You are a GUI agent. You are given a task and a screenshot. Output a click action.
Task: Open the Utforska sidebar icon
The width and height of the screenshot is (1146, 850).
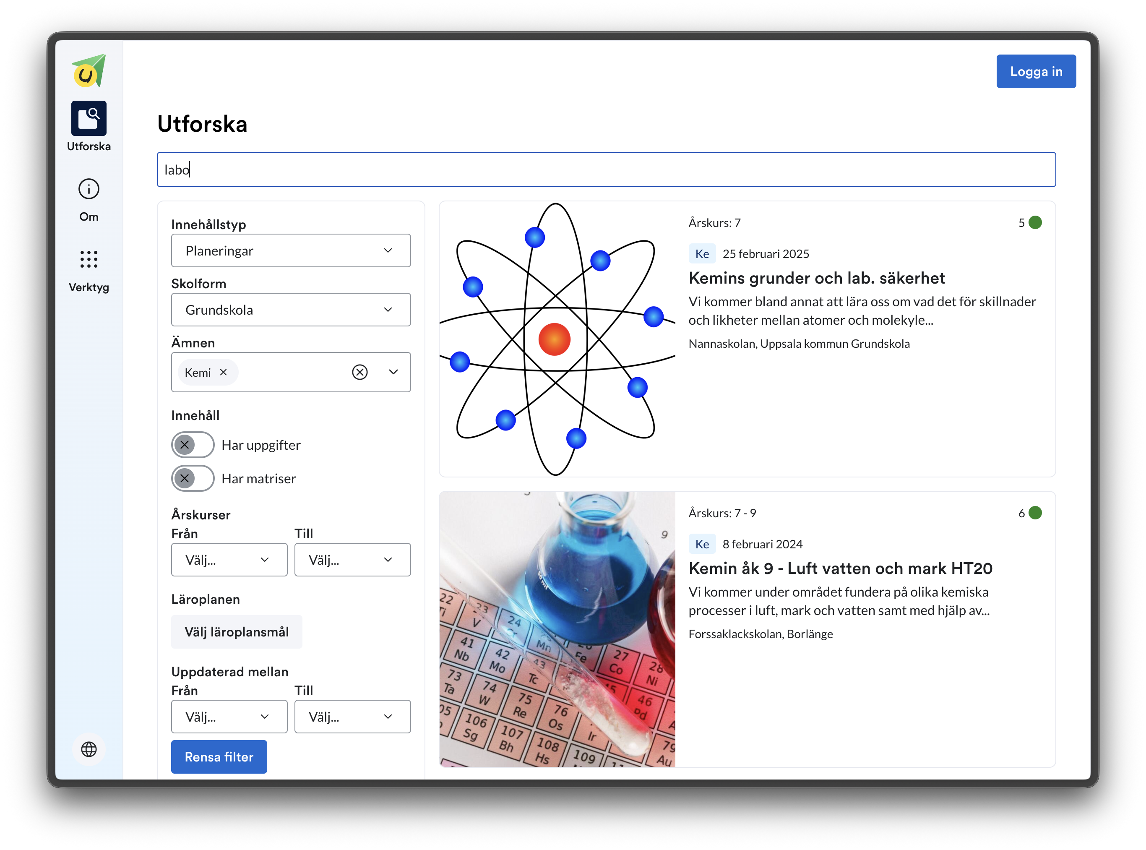(89, 118)
